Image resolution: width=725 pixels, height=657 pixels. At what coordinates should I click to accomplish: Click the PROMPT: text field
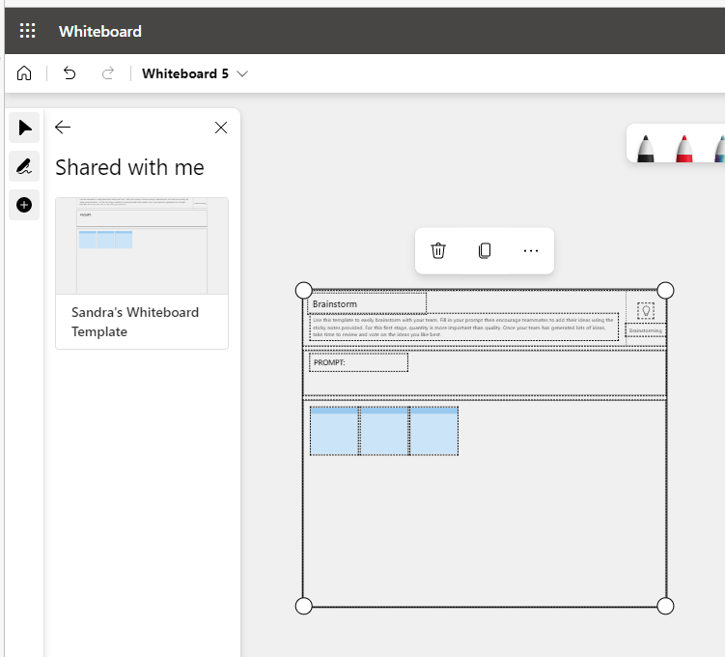(358, 362)
